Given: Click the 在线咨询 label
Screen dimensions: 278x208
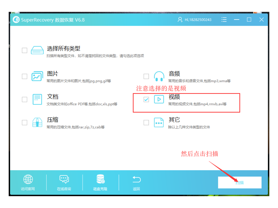Looking at the screenshot, I should (64, 189).
